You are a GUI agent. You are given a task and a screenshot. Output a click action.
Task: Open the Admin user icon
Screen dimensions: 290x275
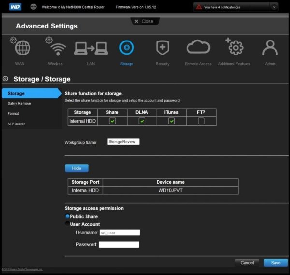pos(270,48)
